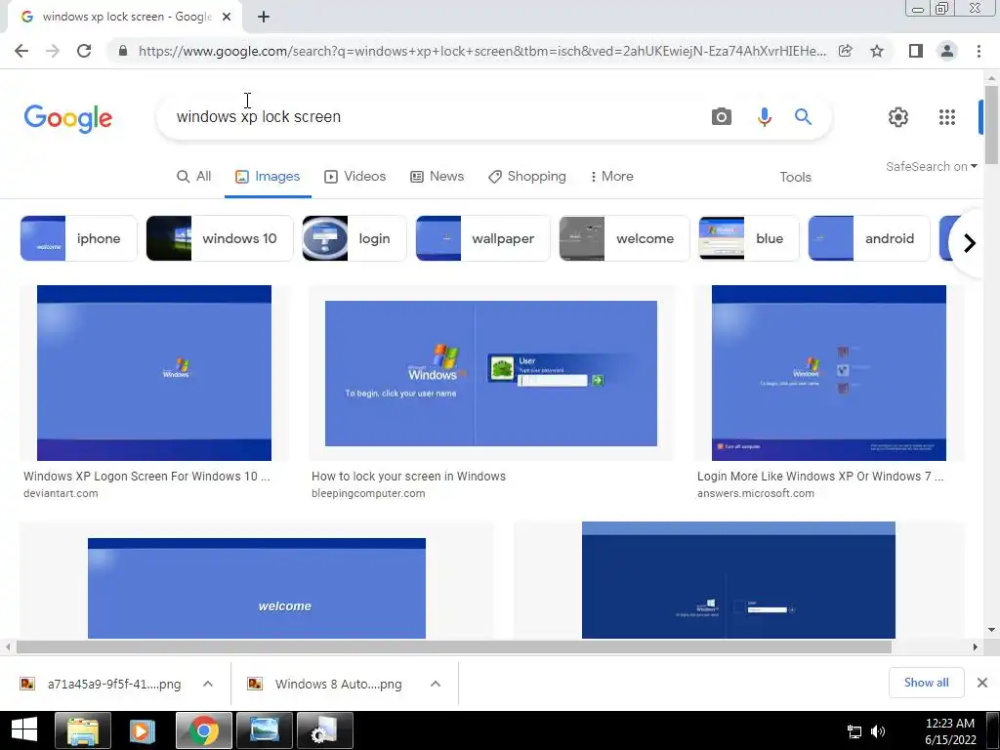Image resolution: width=1000 pixels, height=750 pixels.
Task: Search by image using the camera icon
Action: point(722,117)
